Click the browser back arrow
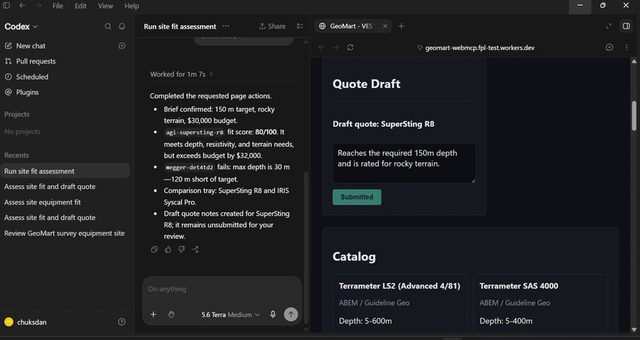Viewport: 640px width, 340px height. pos(322,48)
